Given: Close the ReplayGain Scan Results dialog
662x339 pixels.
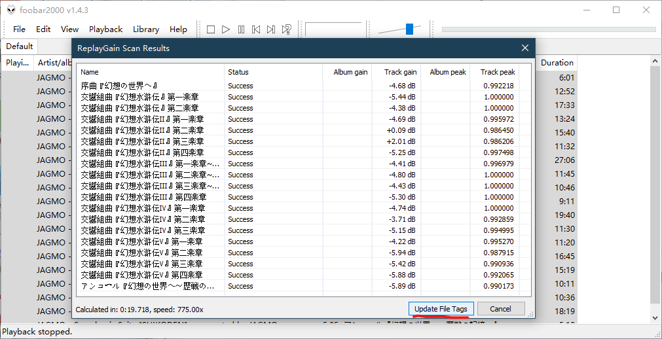Looking at the screenshot, I should [x=524, y=48].
